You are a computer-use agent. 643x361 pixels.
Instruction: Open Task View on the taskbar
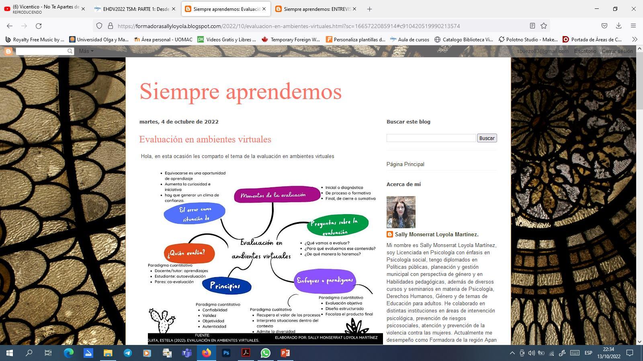click(48, 353)
